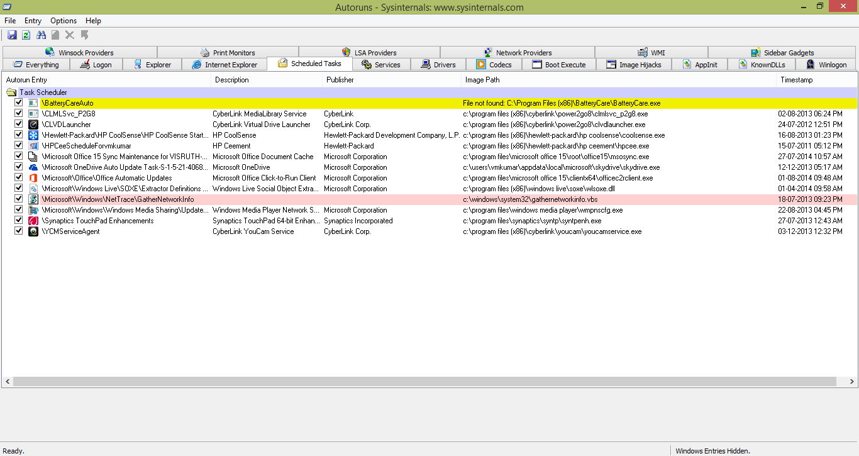The image size is (859, 456).
Task: Click the Save toolbar icon
Action: point(12,35)
